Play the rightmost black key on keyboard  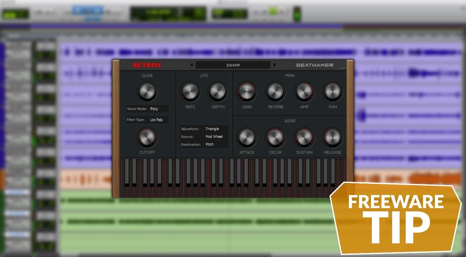(333, 172)
